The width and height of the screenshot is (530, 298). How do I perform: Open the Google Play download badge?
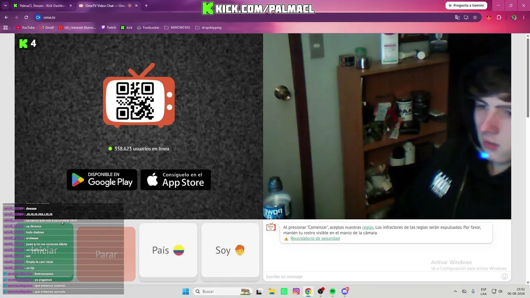[102, 180]
